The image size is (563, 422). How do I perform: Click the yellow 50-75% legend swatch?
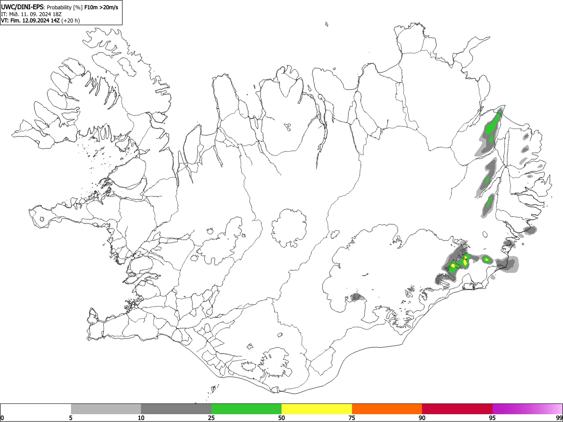pyautogui.click(x=317, y=409)
